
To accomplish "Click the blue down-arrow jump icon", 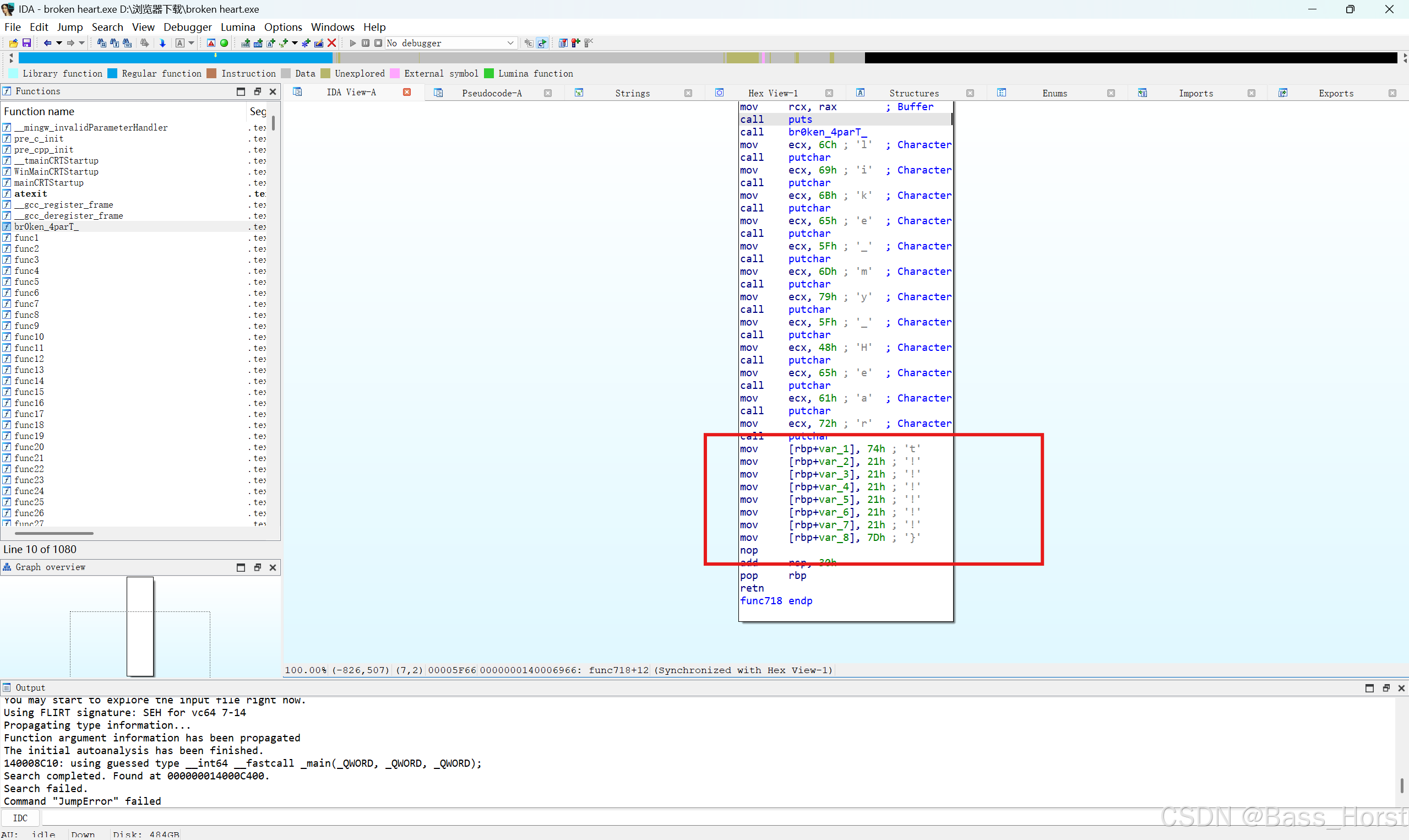I will [x=162, y=43].
